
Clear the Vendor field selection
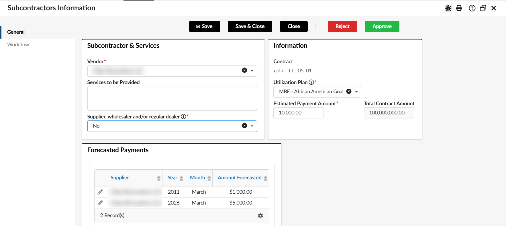(x=244, y=70)
